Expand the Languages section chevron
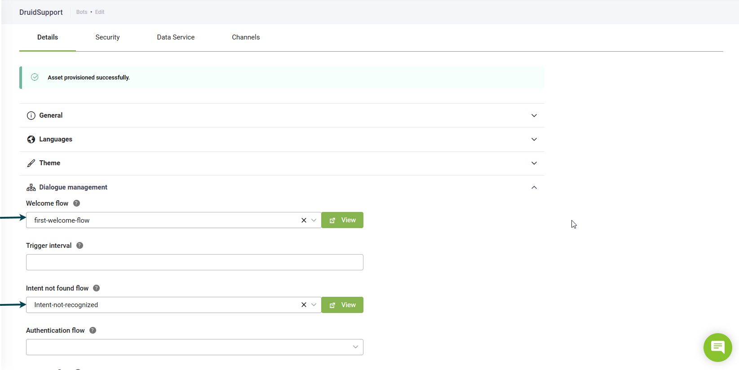Image resolution: width=739 pixels, height=370 pixels. (x=534, y=139)
